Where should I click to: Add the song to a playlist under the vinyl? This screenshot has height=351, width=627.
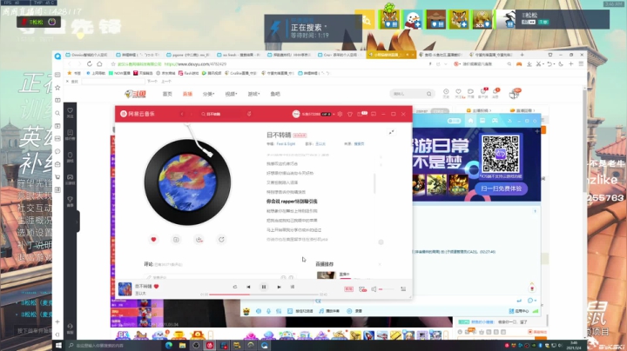(x=176, y=239)
